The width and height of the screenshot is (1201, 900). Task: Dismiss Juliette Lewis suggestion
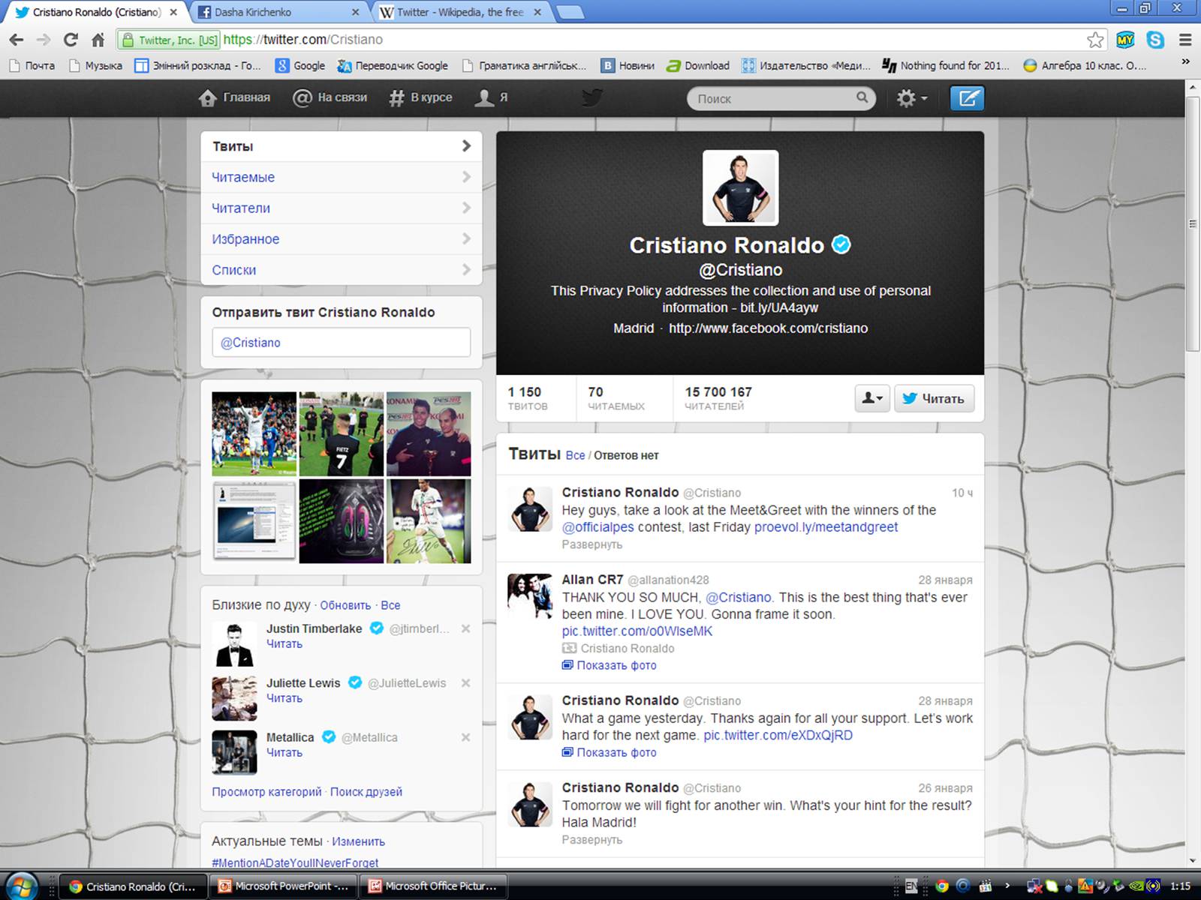coord(465,683)
